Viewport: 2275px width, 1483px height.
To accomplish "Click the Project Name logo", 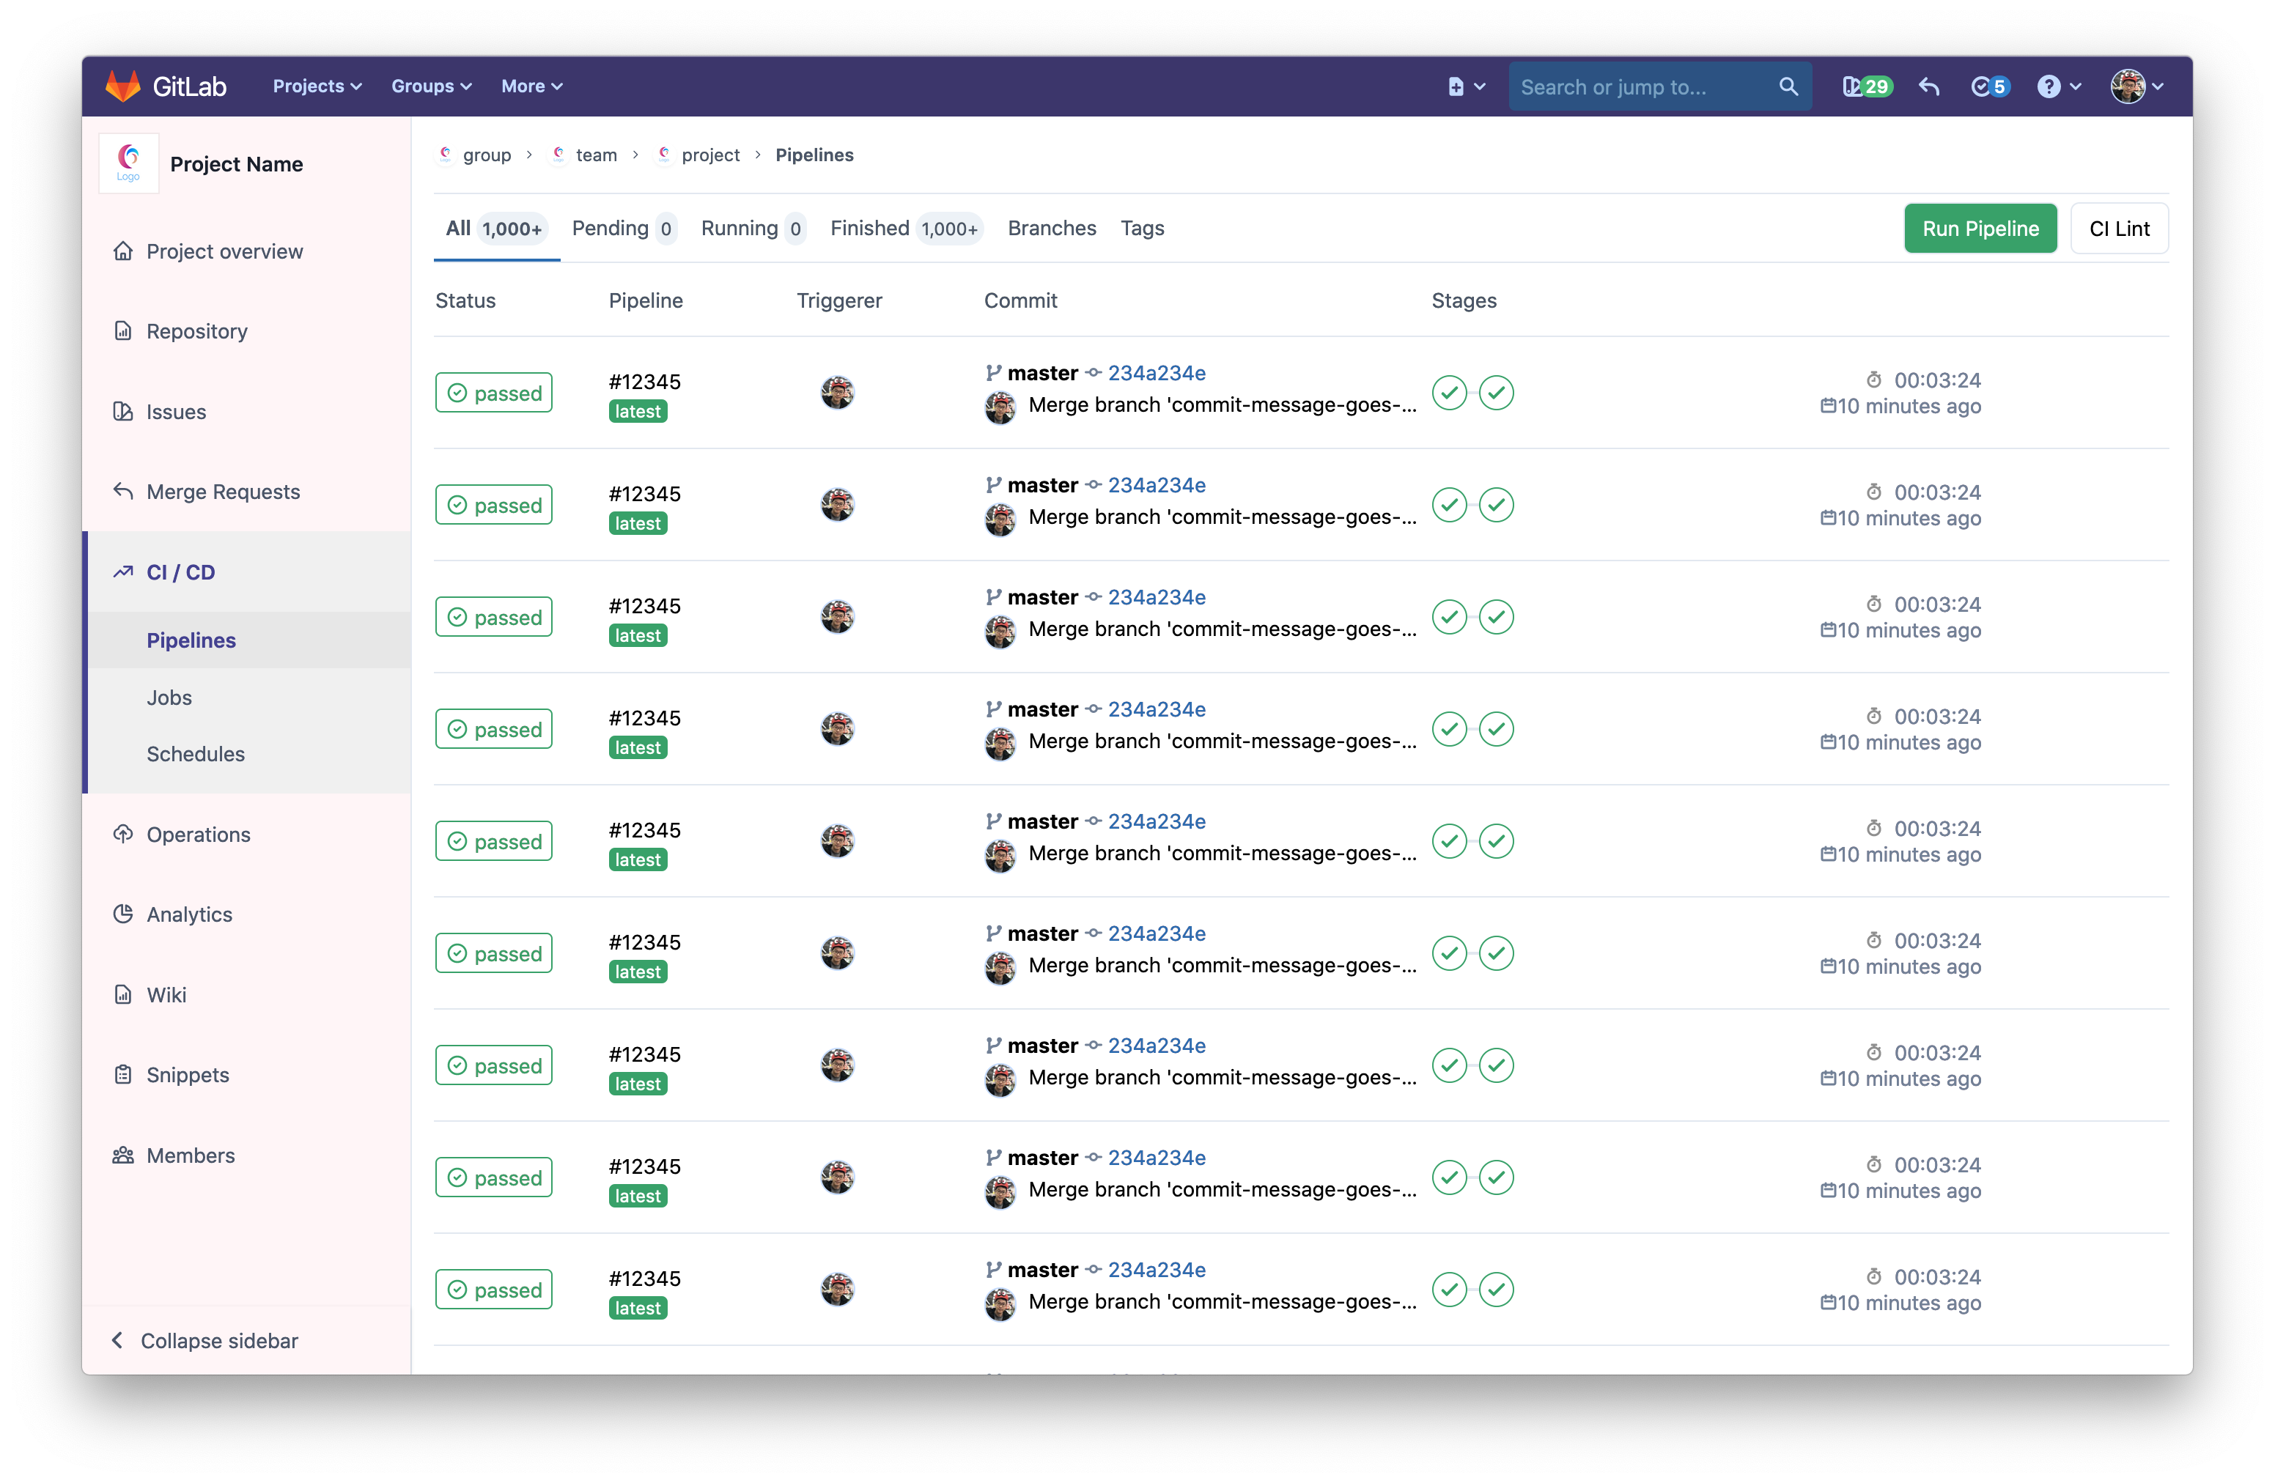I will (129, 163).
